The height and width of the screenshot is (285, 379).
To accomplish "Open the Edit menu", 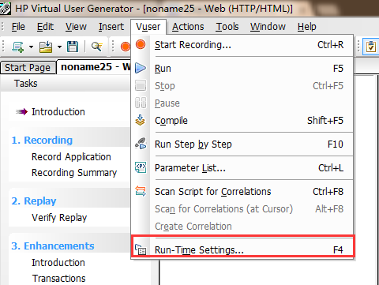I will [x=45, y=27].
